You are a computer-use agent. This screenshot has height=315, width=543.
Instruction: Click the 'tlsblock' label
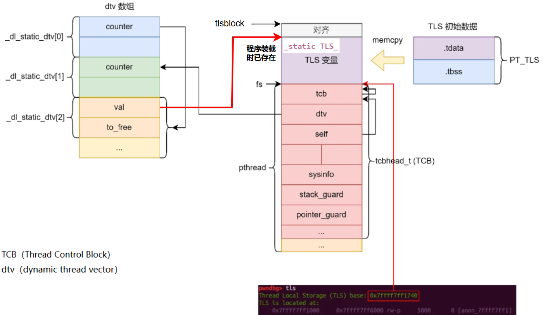point(230,24)
